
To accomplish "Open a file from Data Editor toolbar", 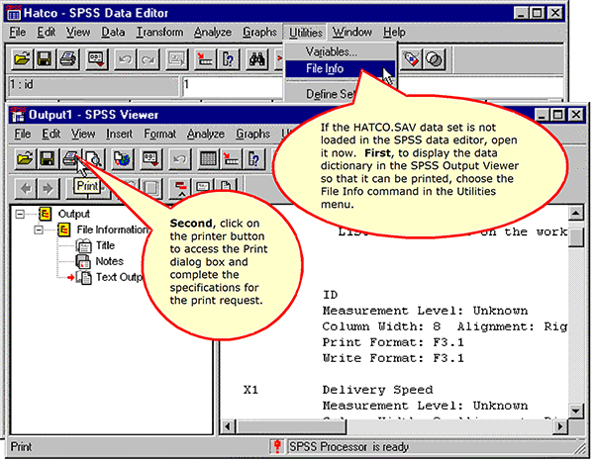I will pos(22,59).
